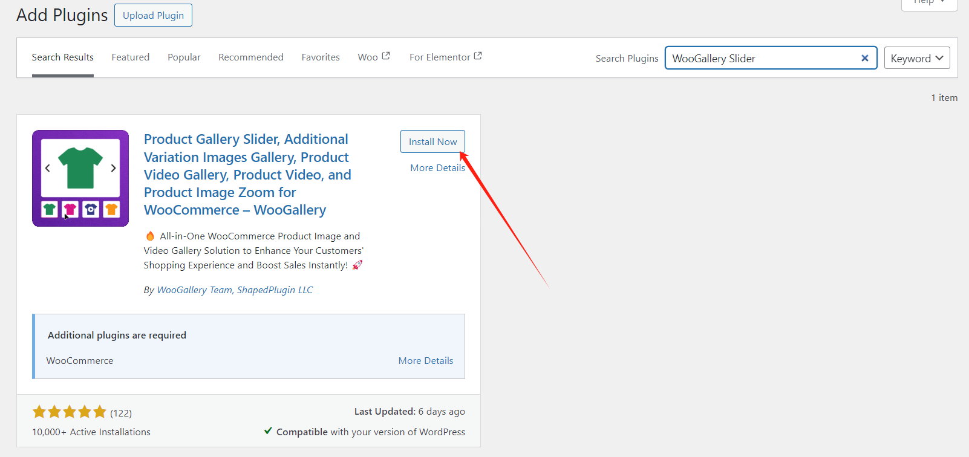The height and width of the screenshot is (457, 969).
Task: Click the Search Plugins input field
Action: (771, 58)
